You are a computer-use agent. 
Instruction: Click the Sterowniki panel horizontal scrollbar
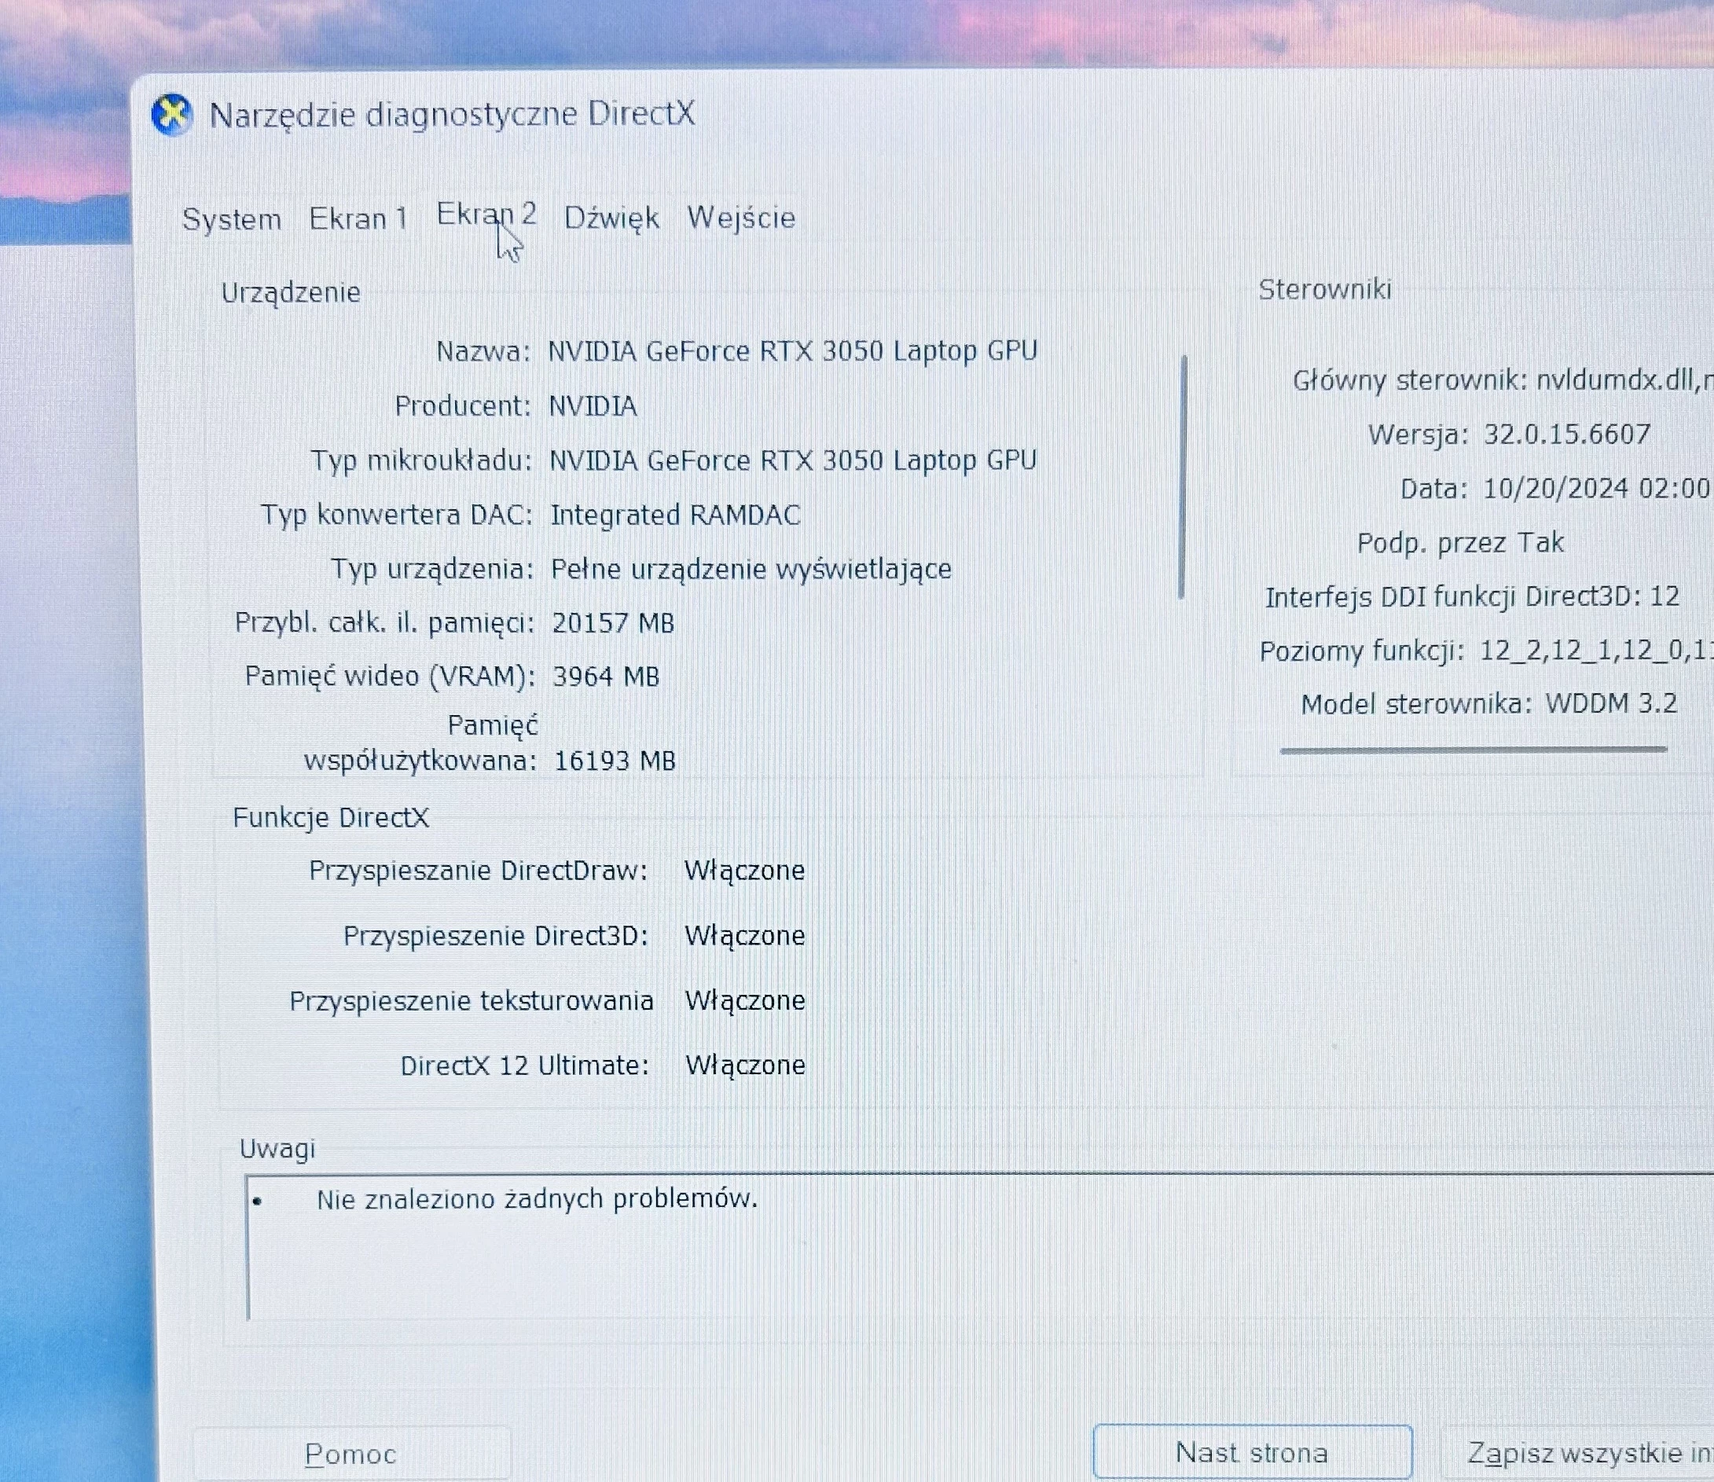tap(1474, 750)
